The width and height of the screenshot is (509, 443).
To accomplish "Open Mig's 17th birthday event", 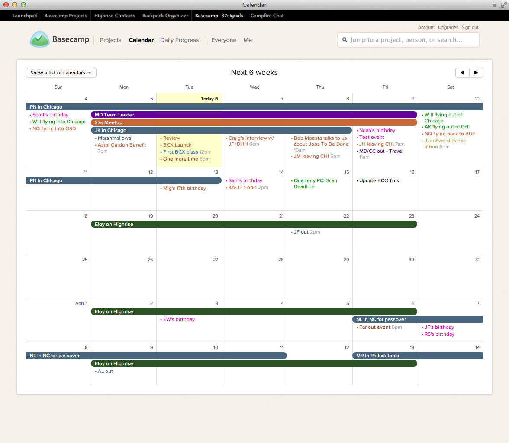I will click(x=184, y=188).
